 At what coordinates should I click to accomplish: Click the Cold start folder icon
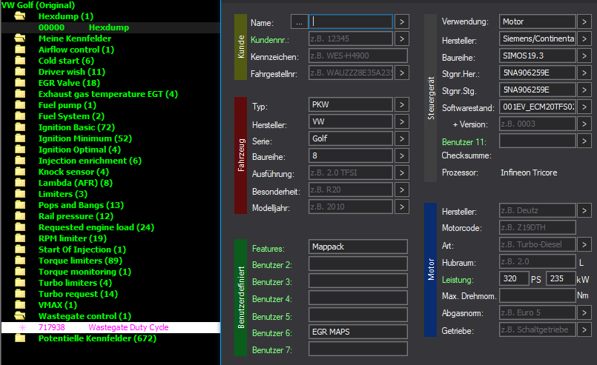pyautogui.click(x=20, y=61)
